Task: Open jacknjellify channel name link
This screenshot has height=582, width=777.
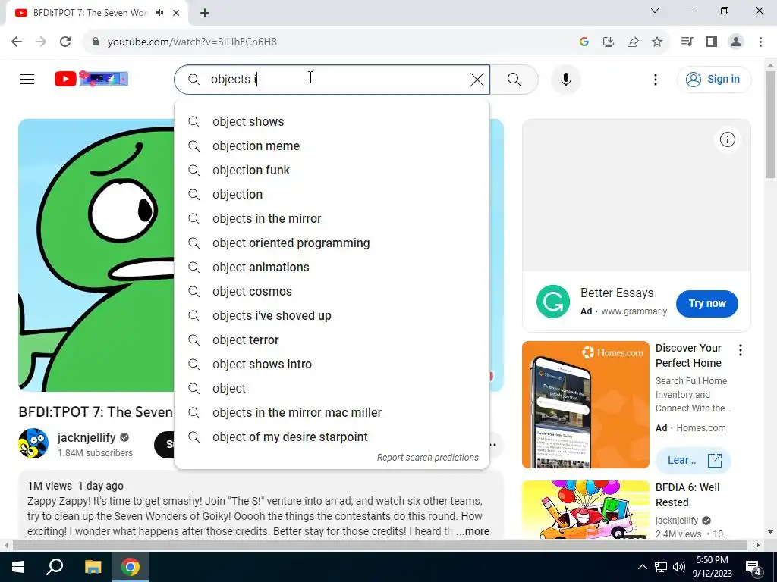Action: pyautogui.click(x=87, y=437)
